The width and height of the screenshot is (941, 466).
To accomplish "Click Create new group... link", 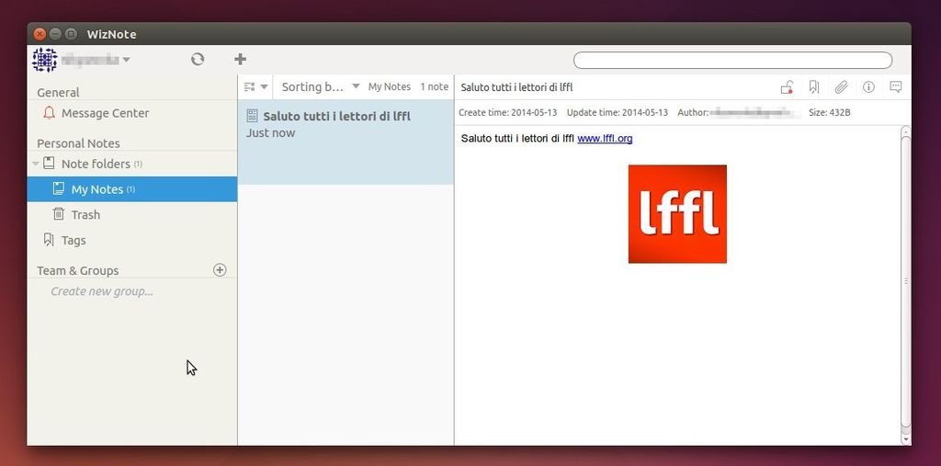I will [x=102, y=291].
